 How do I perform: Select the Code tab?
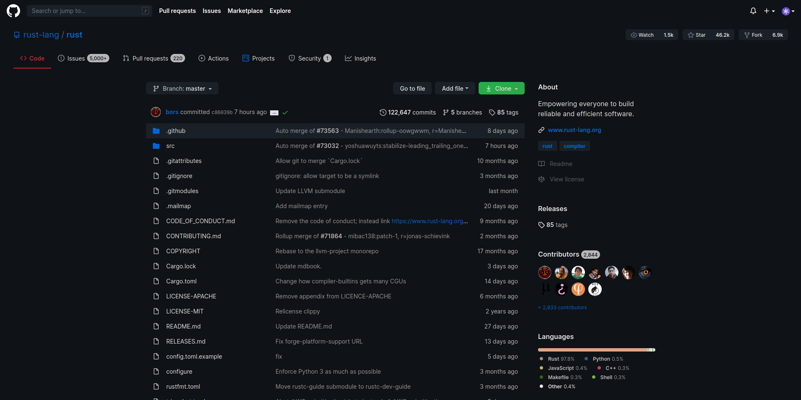[x=32, y=59]
